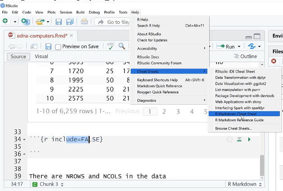283x191 pixels.
Task: Click the Publish icon
Action: 252,46
